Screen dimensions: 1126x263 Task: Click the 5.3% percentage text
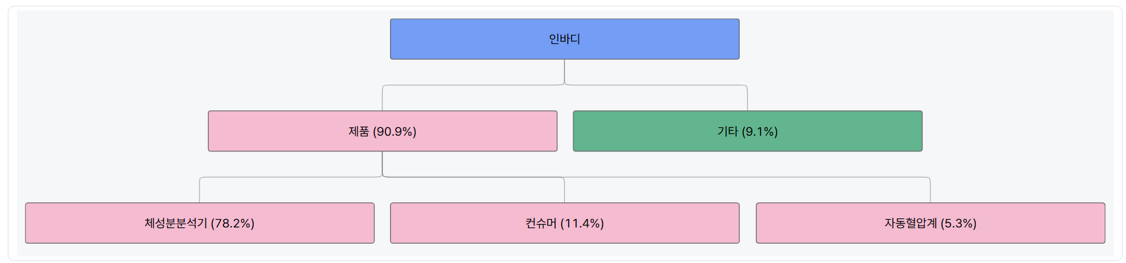tap(959, 224)
